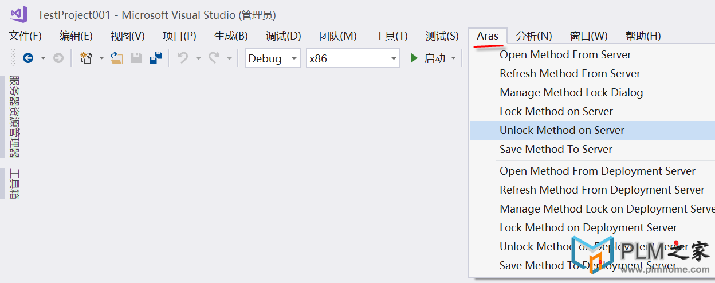715x283 pixels.
Task: Open the Debug configuration dropdown
Action: coord(273,58)
